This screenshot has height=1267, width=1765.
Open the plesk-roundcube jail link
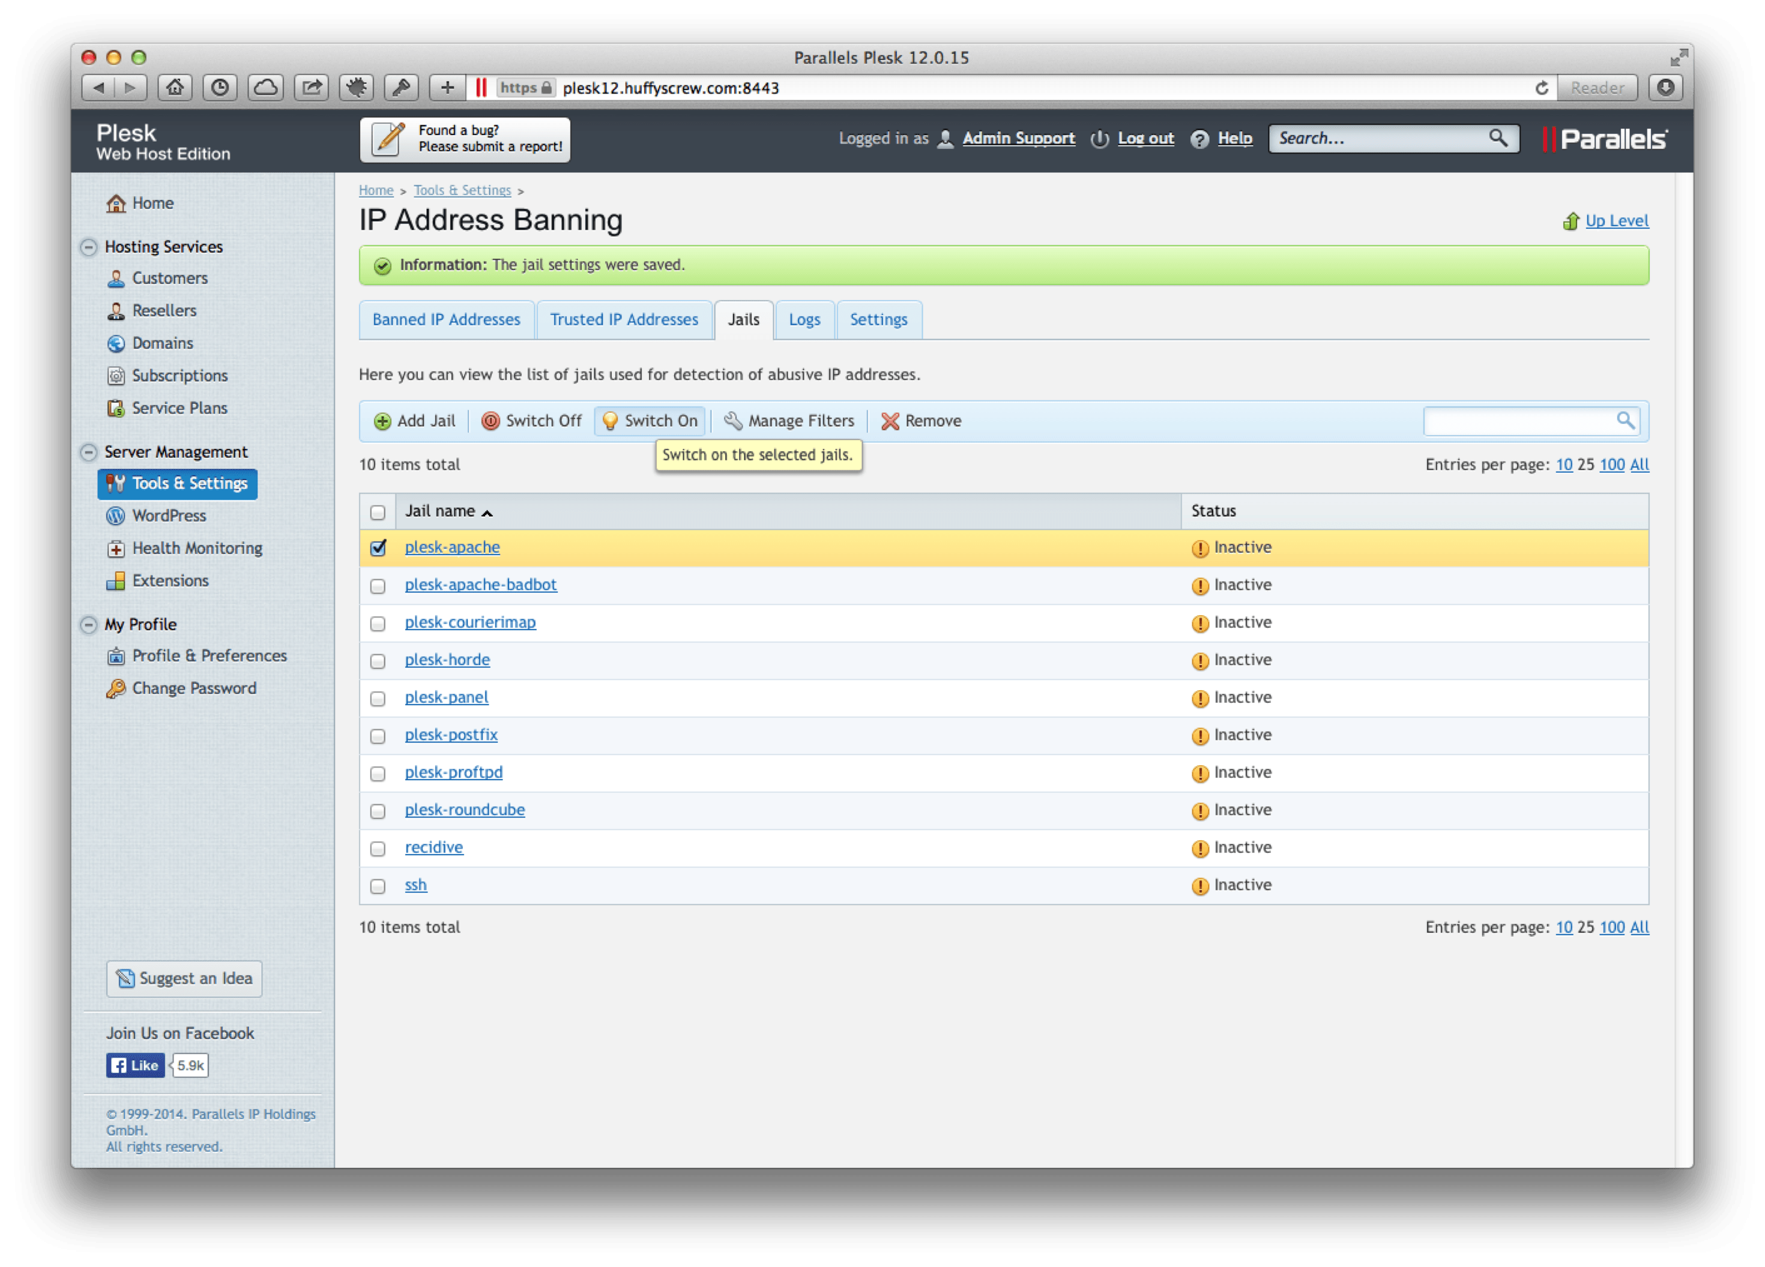[x=465, y=810]
